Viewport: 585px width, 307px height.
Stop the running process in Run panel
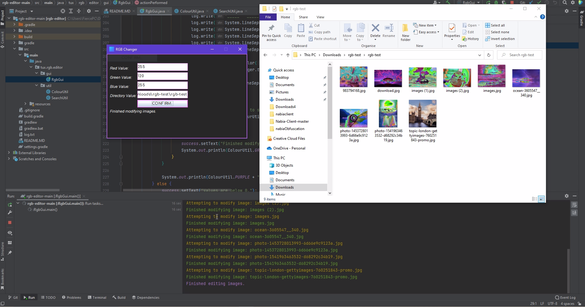tap(10, 223)
